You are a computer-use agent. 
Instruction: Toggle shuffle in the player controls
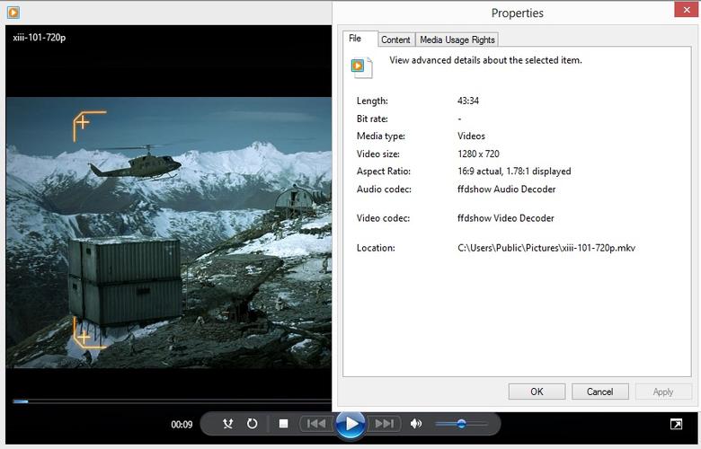tap(228, 424)
